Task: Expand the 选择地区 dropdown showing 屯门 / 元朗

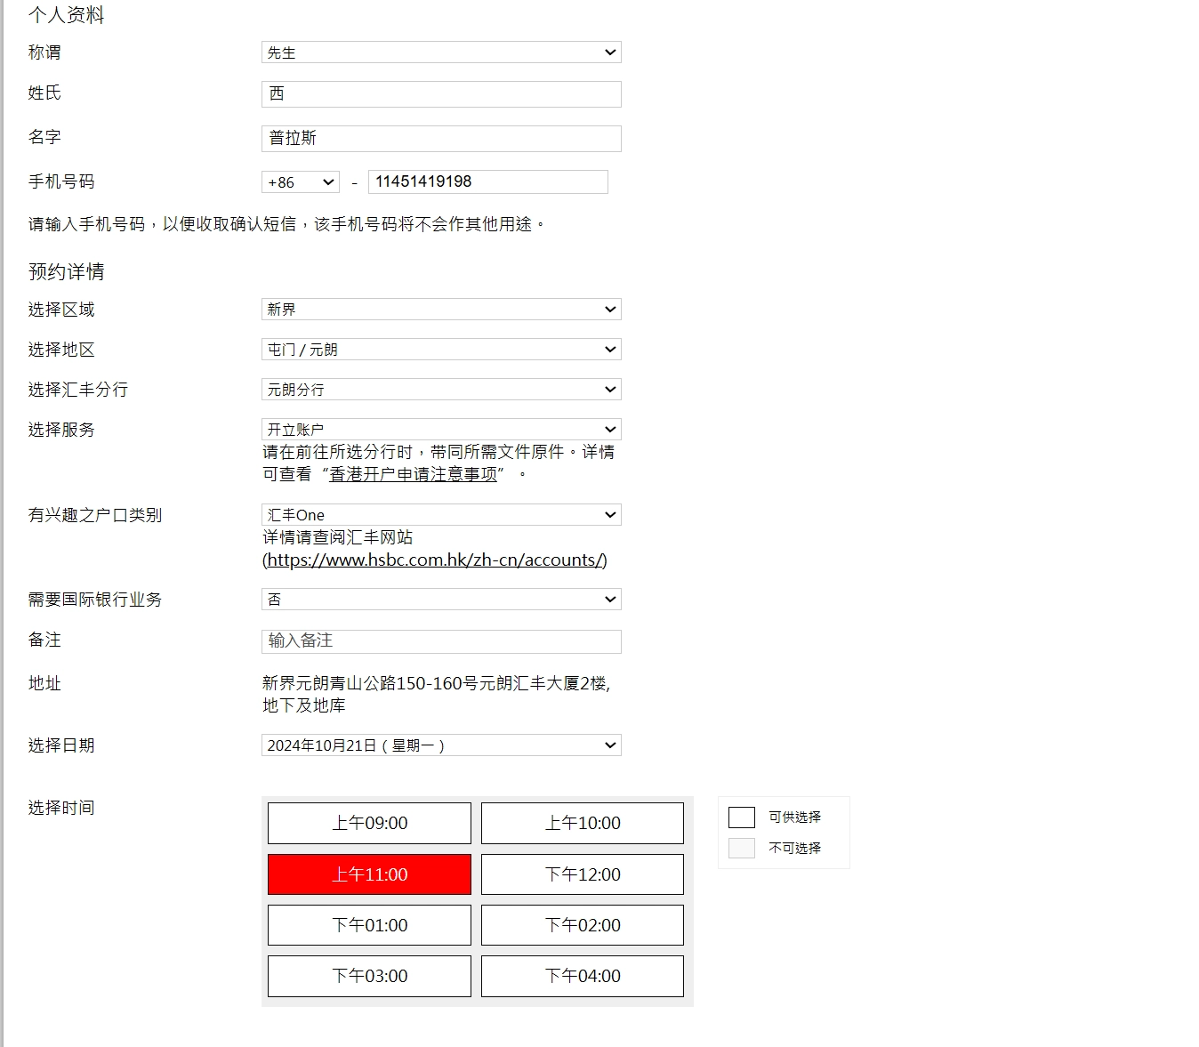Action: (441, 350)
